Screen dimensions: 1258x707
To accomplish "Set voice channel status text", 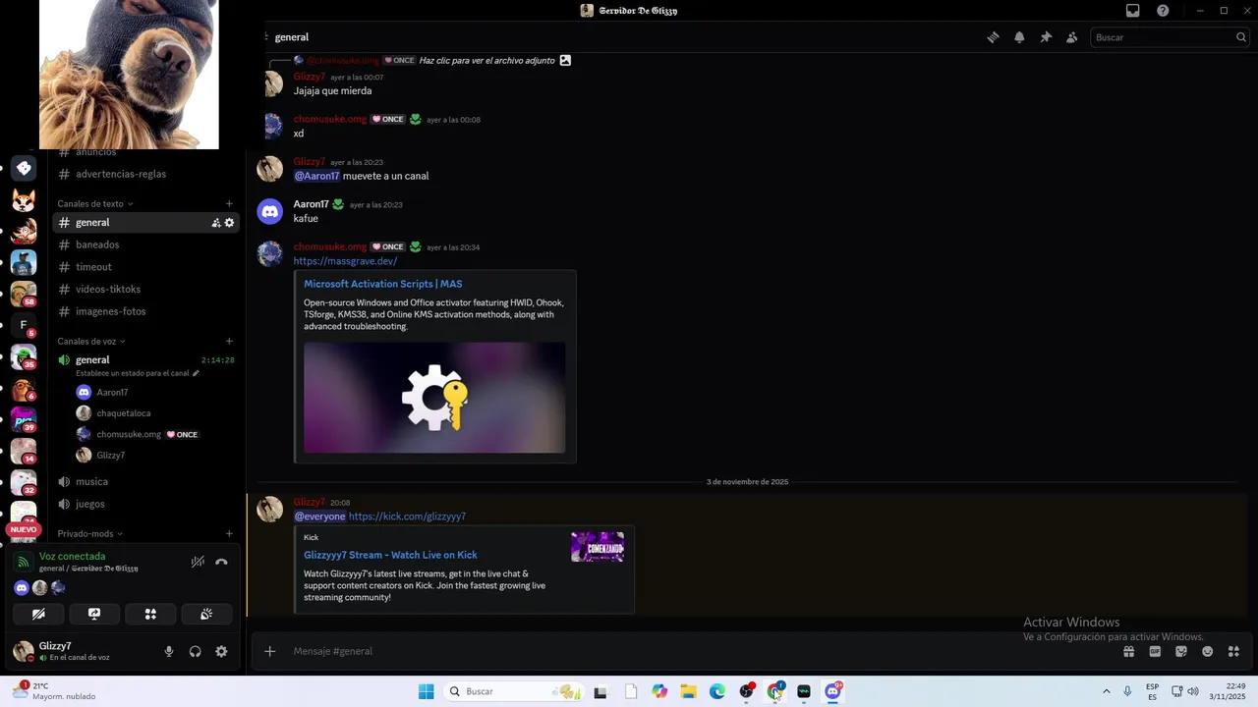I will point(138,373).
